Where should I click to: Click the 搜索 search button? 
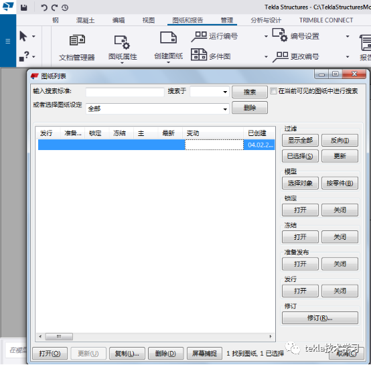point(250,92)
